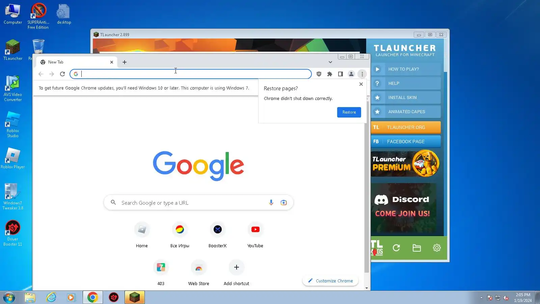Click the volume tray icon
This screenshot has width=540, height=304.
[x=506, y=298]
